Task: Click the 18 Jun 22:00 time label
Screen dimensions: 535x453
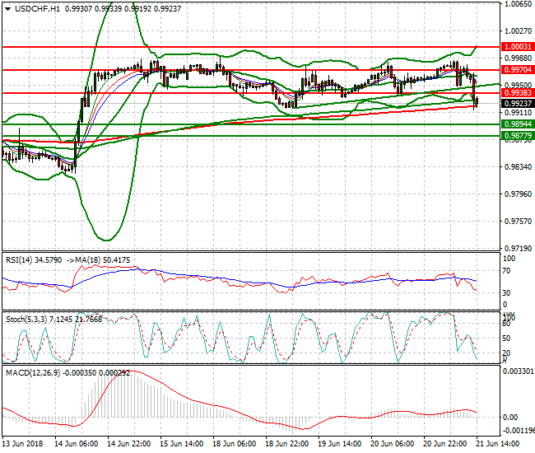Action: pos(287,444)
